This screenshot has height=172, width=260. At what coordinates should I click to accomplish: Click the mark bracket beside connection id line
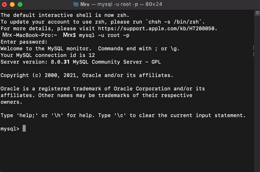[x=253, y=54]
